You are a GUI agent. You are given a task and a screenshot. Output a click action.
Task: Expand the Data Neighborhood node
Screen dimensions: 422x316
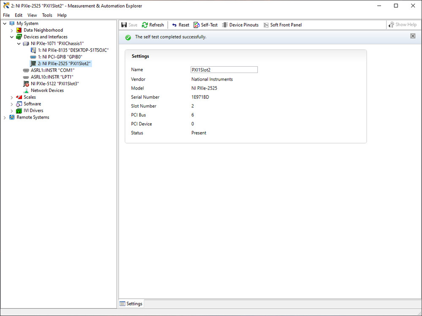tap(11, 30)
